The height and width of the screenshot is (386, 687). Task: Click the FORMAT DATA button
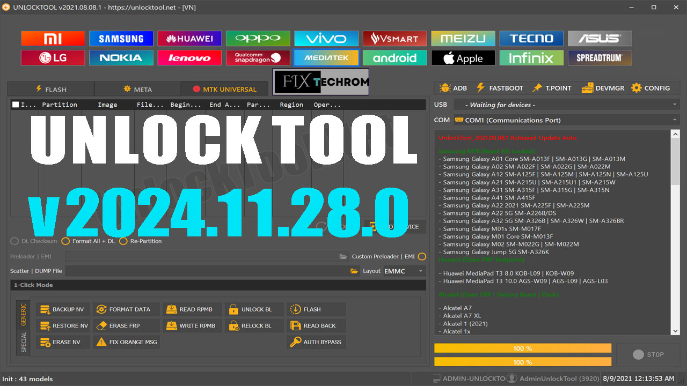126,309
